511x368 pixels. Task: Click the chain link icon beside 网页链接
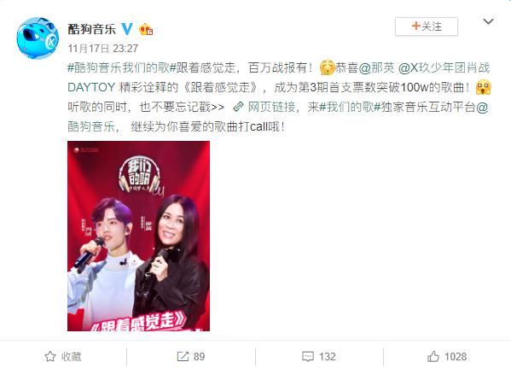[239, 107]
